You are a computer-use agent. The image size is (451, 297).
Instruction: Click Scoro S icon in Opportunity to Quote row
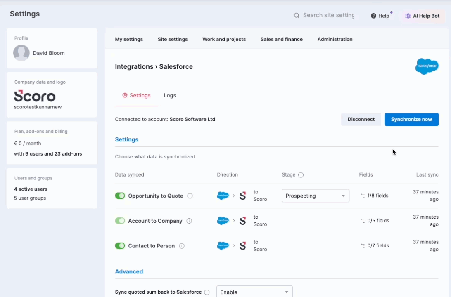[x=243, y=196]
